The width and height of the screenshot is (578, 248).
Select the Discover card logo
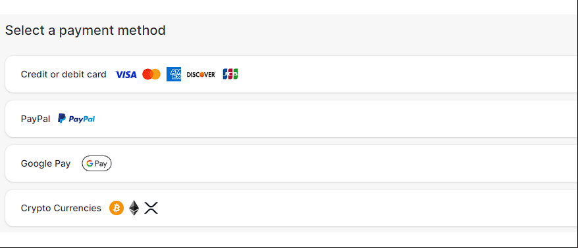tap(201, 75)
